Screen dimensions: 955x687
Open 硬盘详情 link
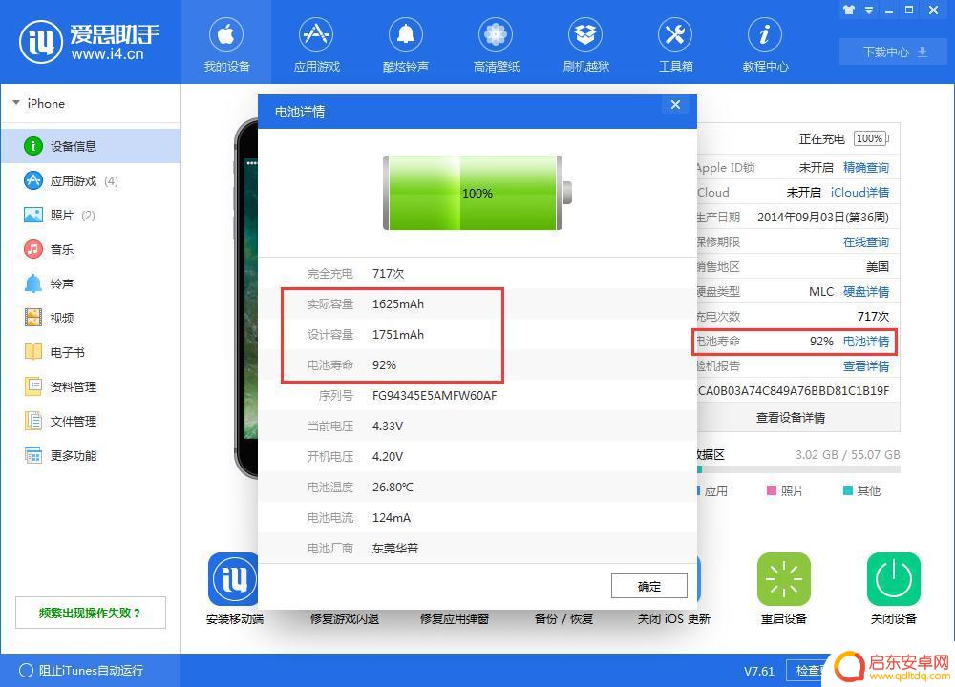[865, 291]
